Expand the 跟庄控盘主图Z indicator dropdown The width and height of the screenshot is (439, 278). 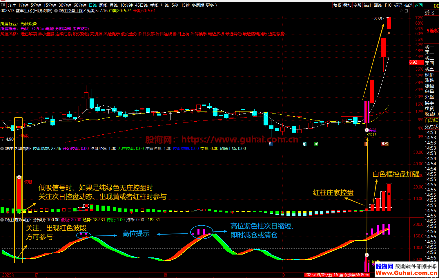(56, 11)
